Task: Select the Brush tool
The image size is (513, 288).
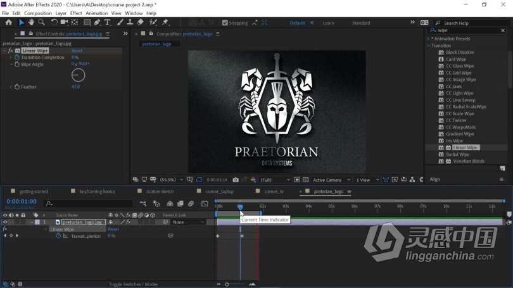Action: click(x=120, y=22)
